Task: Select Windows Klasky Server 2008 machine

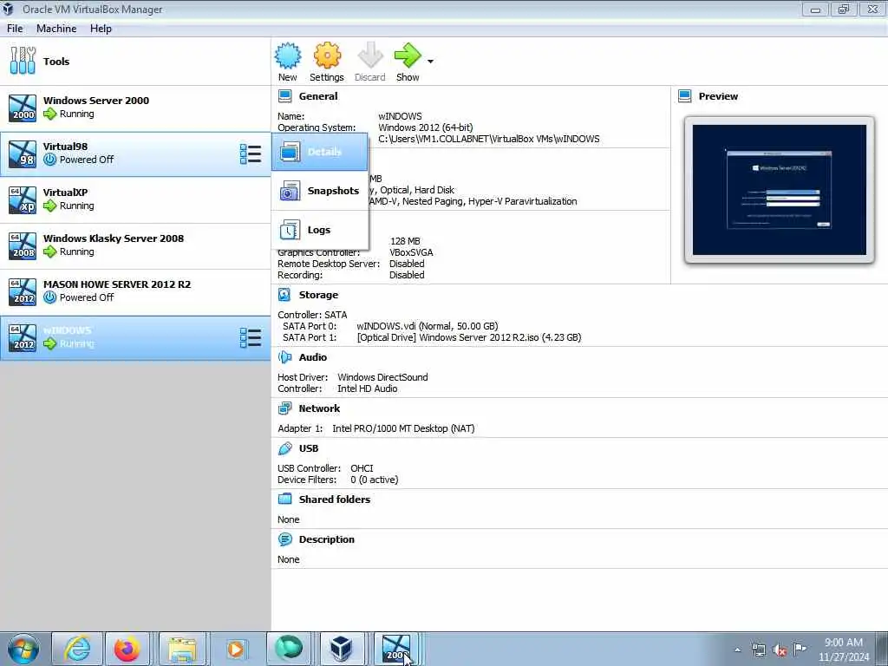Action: (x=135, y=245)
